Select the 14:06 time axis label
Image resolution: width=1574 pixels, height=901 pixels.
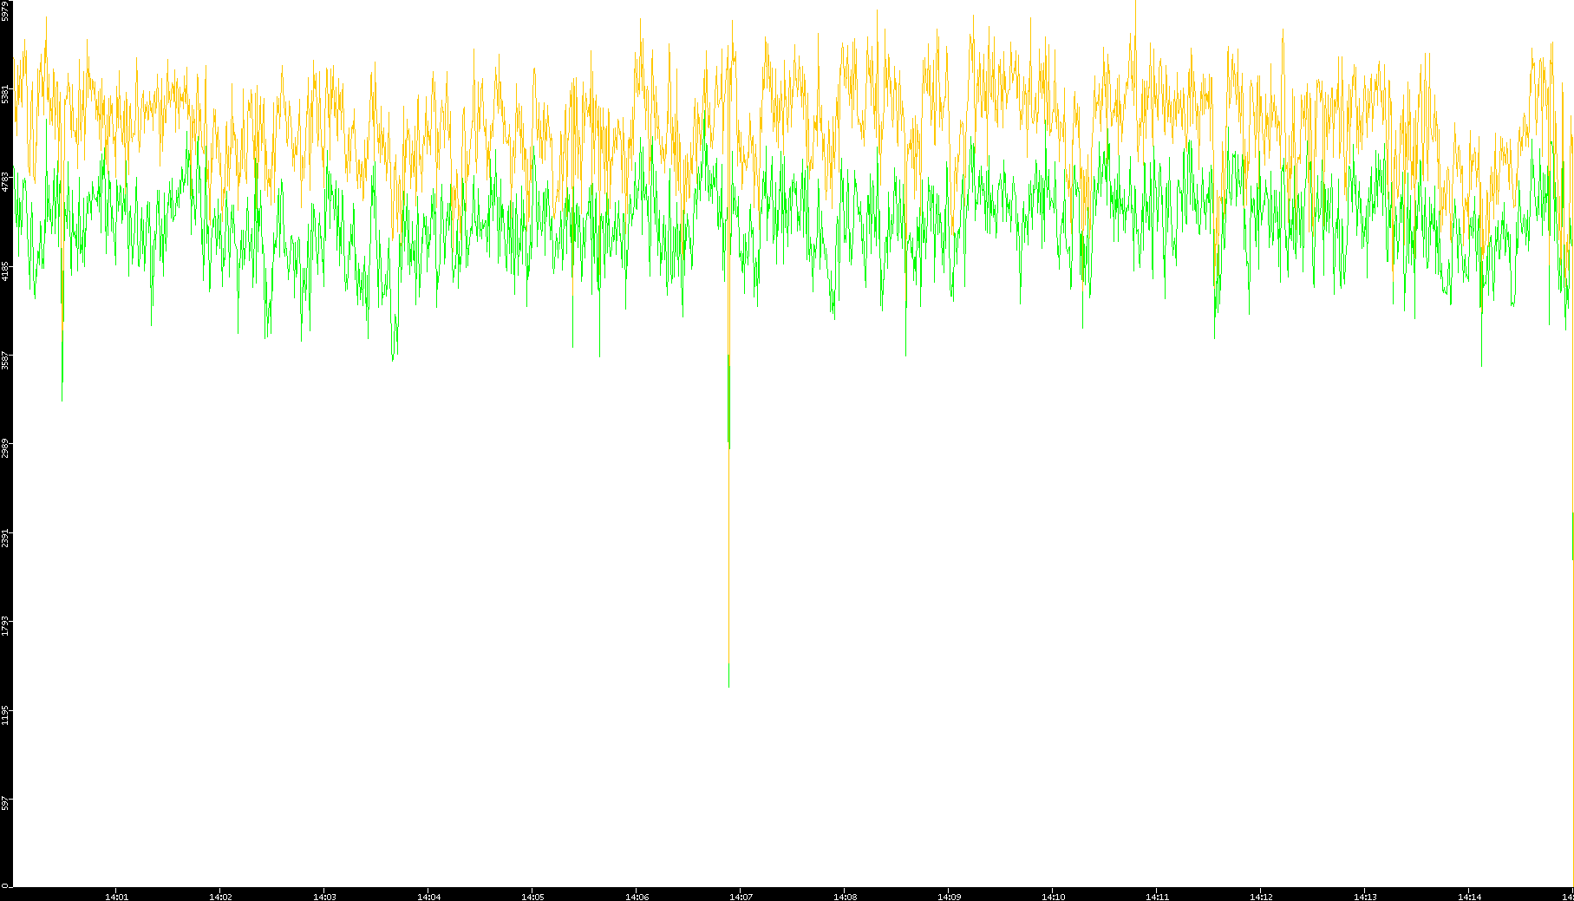click(637, 897)
